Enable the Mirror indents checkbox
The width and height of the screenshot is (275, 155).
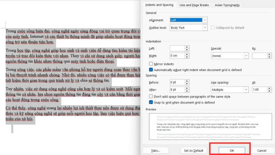151,64
